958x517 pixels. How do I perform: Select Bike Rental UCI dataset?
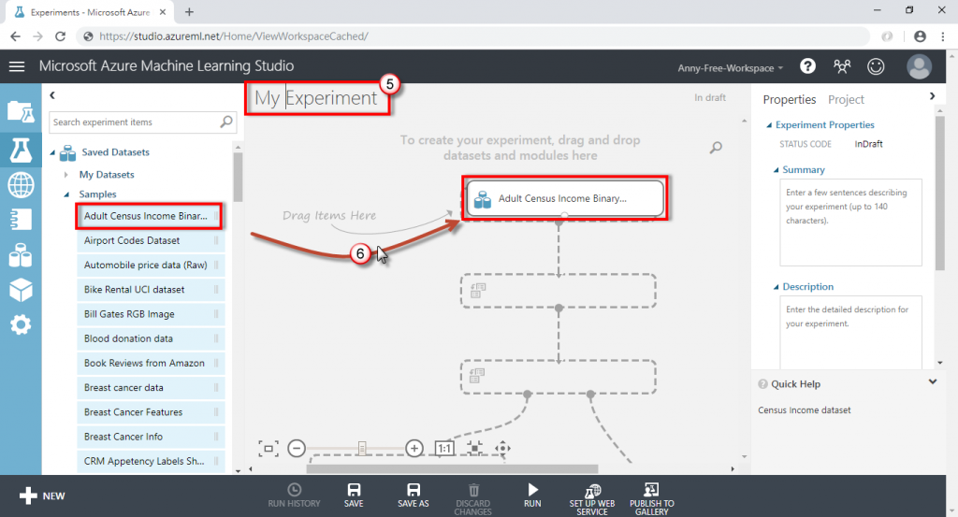(x=151, y=289)
